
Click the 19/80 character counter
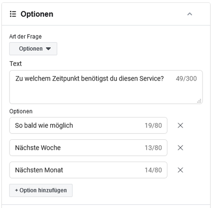(x=153, y=126)
